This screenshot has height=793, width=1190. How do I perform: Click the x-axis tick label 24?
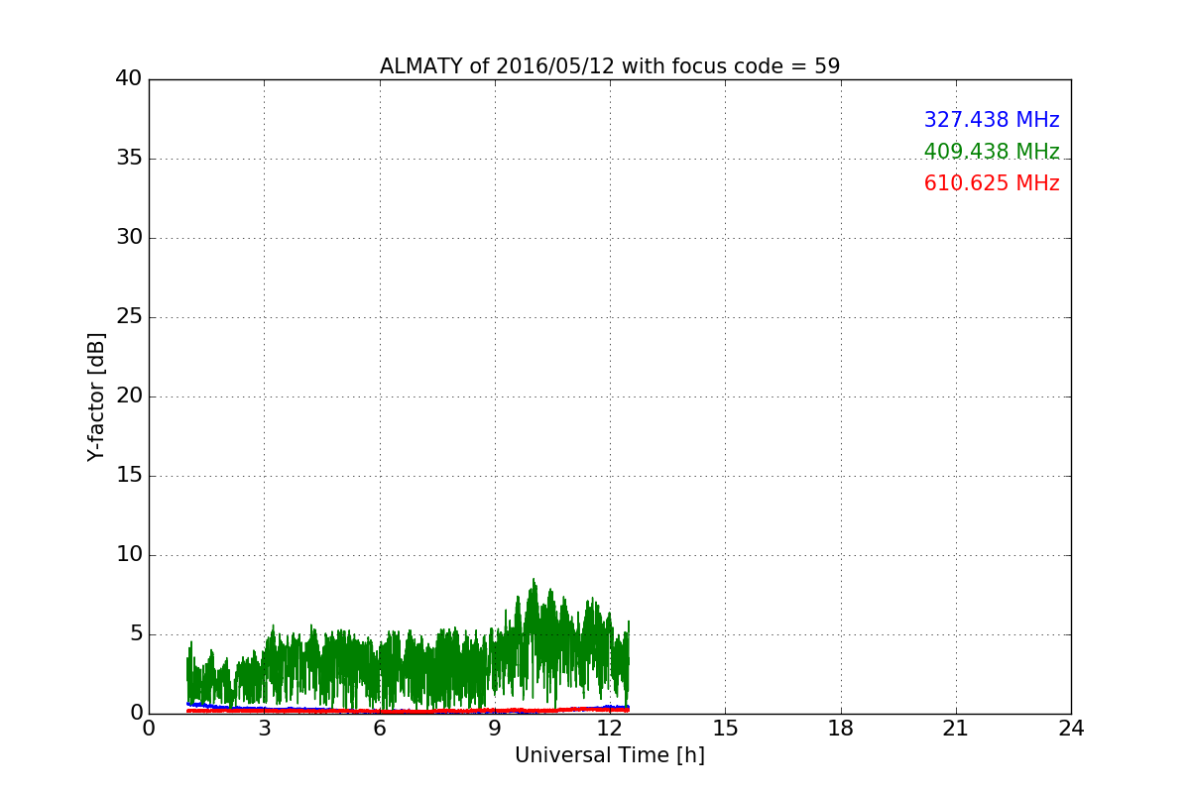[1071, 729]
